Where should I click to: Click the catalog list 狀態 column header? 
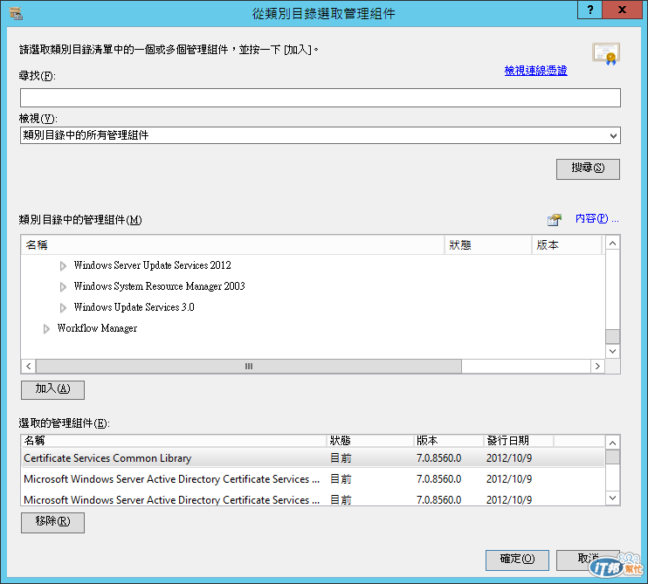click(488, 245)
